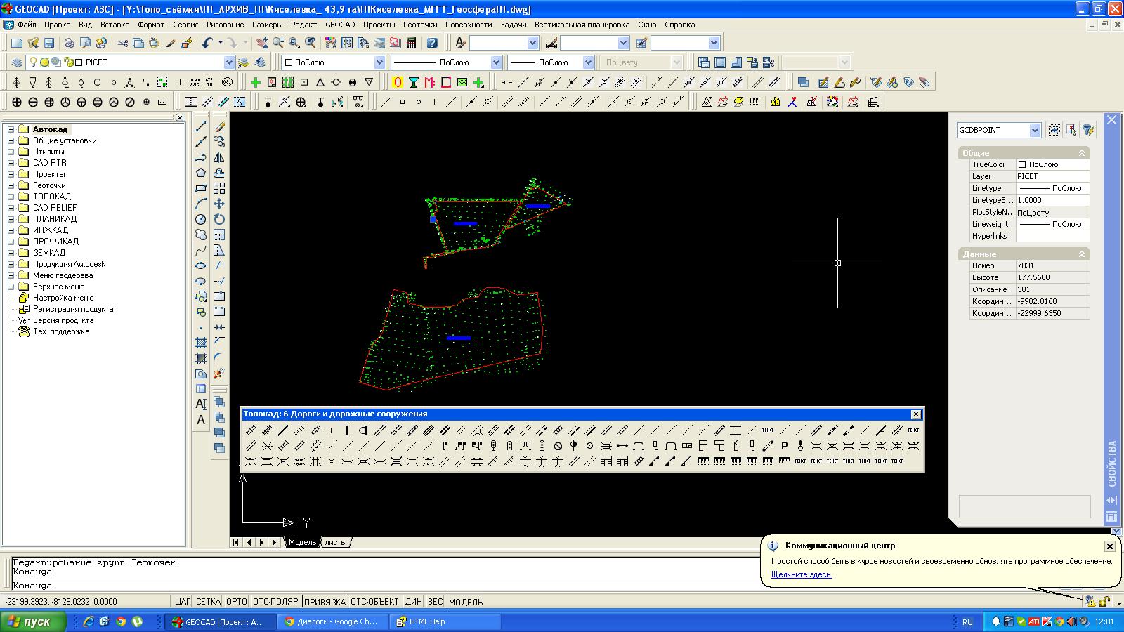
Task: Toggle СЕТКА grid display
Action: 208,602
